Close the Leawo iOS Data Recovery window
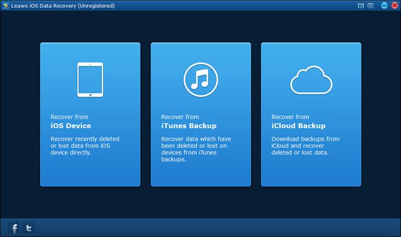This screenshot has height=237, width=401. click(x=395, y=6)
